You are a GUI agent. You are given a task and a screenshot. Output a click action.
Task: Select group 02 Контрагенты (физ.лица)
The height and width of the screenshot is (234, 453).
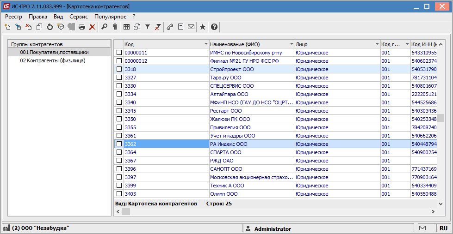pos(53,61)
